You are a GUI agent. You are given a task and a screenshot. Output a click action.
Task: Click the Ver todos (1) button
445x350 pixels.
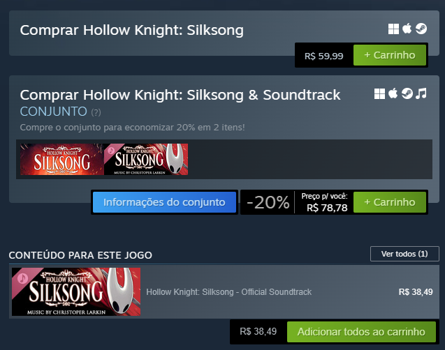click(404, 254)
